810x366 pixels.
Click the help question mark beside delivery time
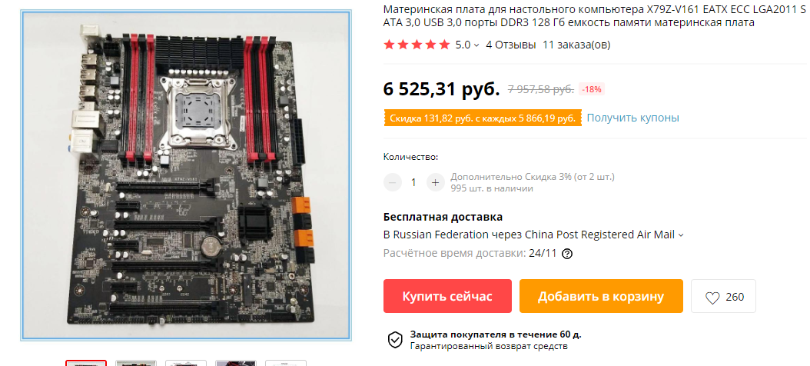point(566,254)
